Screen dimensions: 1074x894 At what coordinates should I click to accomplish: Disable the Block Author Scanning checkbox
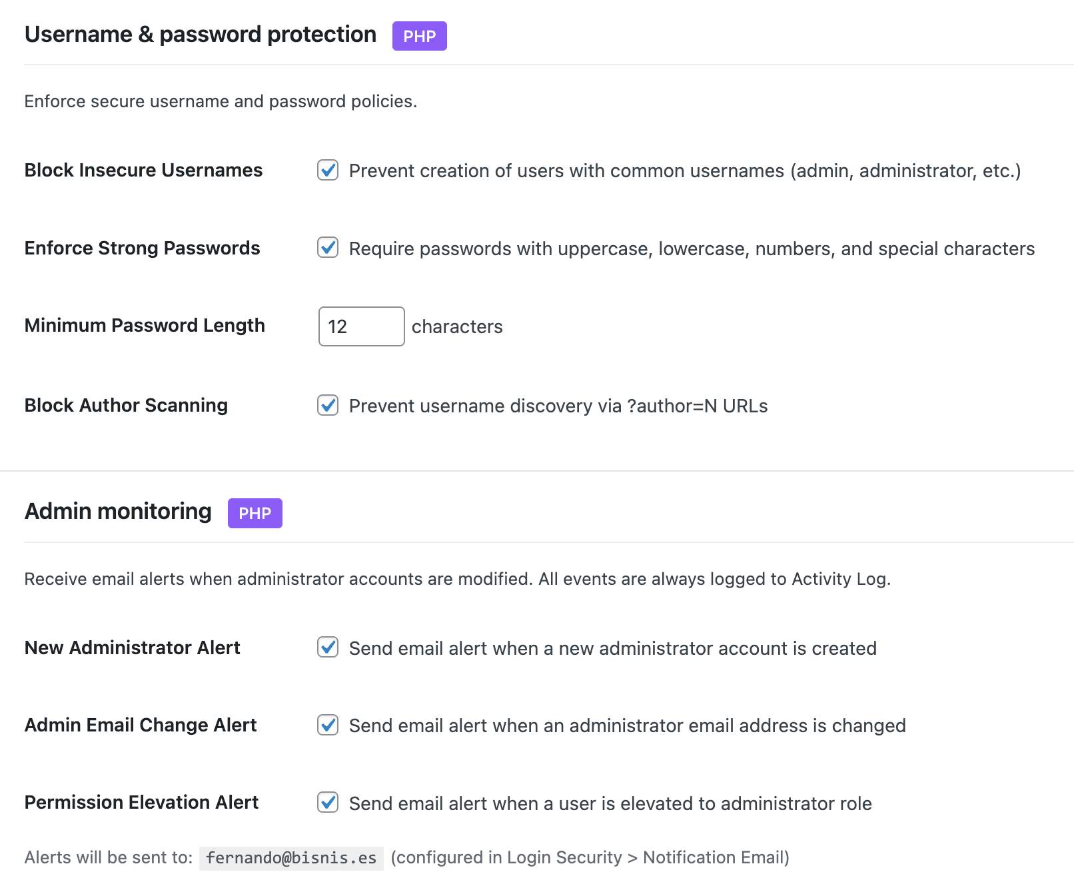(328, 405)
